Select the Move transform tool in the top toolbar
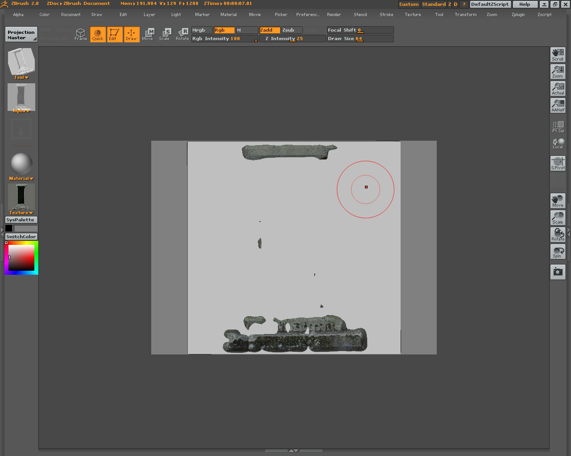571x456 pixels. (148, 34)
